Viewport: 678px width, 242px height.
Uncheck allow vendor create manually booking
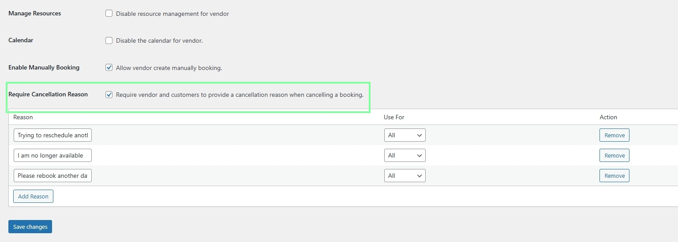(x=109, y=68)
